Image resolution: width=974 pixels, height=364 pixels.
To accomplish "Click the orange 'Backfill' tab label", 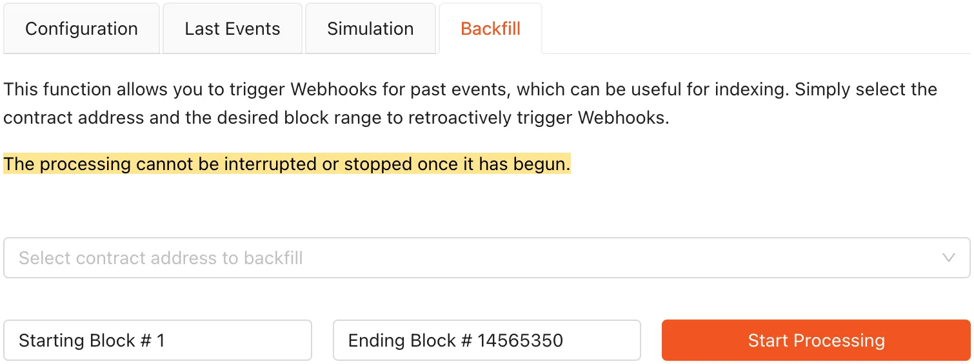I will [490, 29].
